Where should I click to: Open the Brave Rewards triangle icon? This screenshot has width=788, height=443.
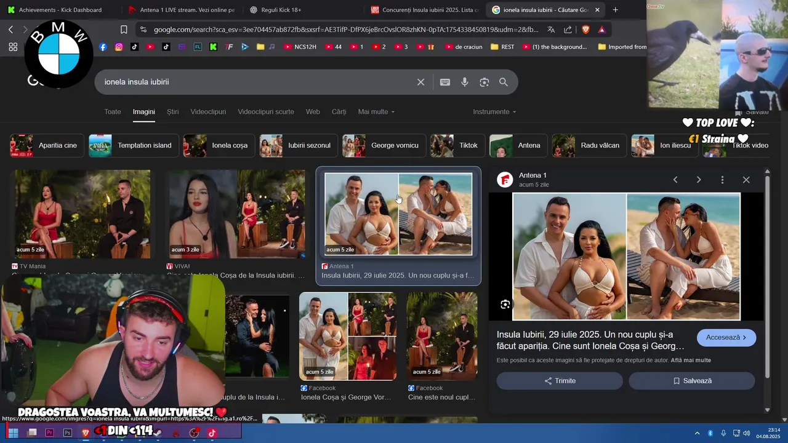601,30
